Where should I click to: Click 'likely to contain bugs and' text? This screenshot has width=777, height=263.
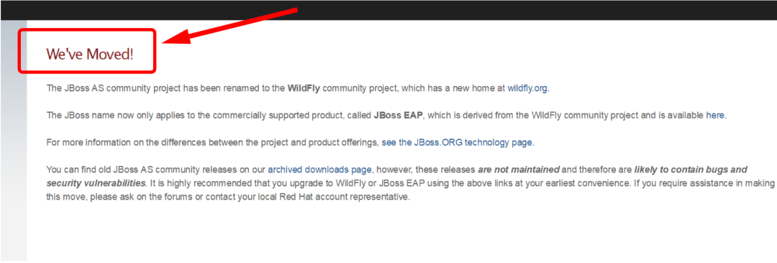690,170
